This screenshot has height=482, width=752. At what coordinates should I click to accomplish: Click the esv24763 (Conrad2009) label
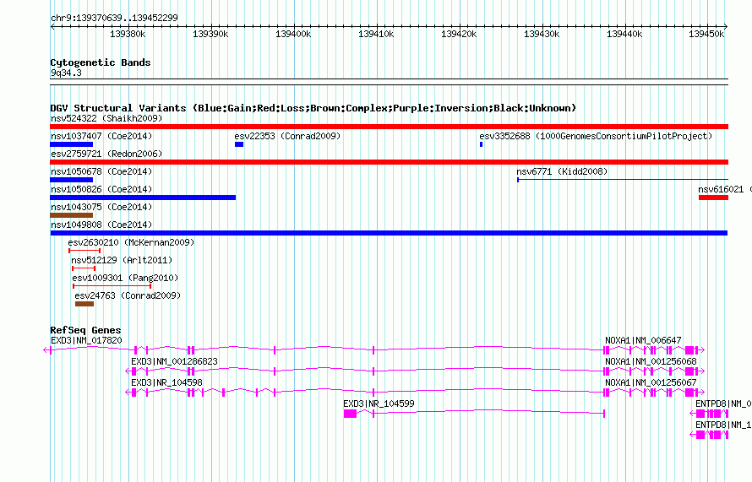pos(128,295)
